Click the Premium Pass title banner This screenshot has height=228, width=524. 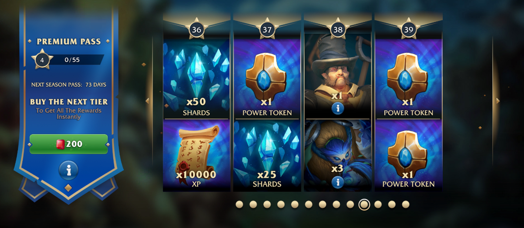tap(69, 41)
